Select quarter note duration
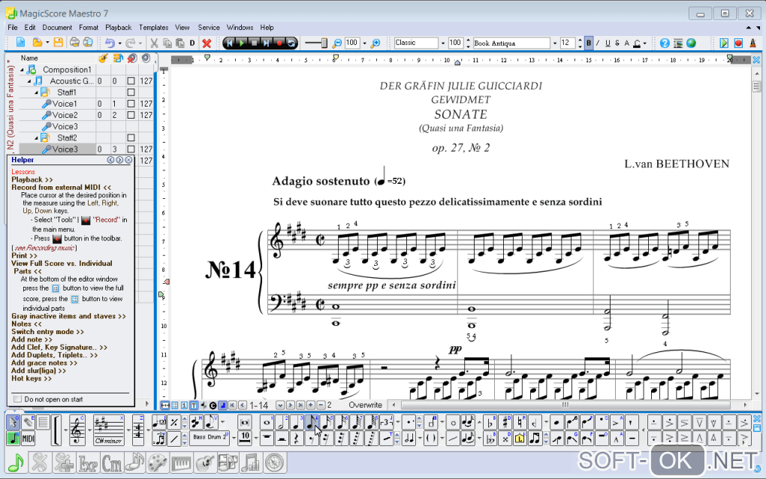Viewport: 766px width, 479px height. point(297,423)
